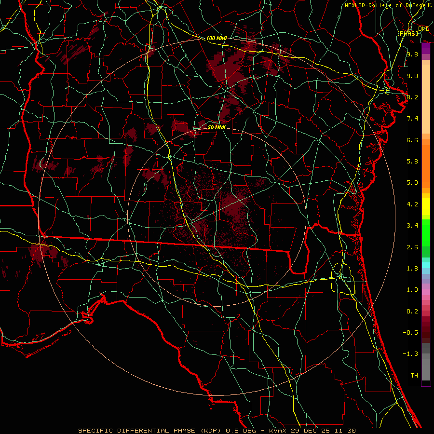The image size is (434, 434).
Task: Select the orange swatch beside 5.8
Action: coord(426,161)
